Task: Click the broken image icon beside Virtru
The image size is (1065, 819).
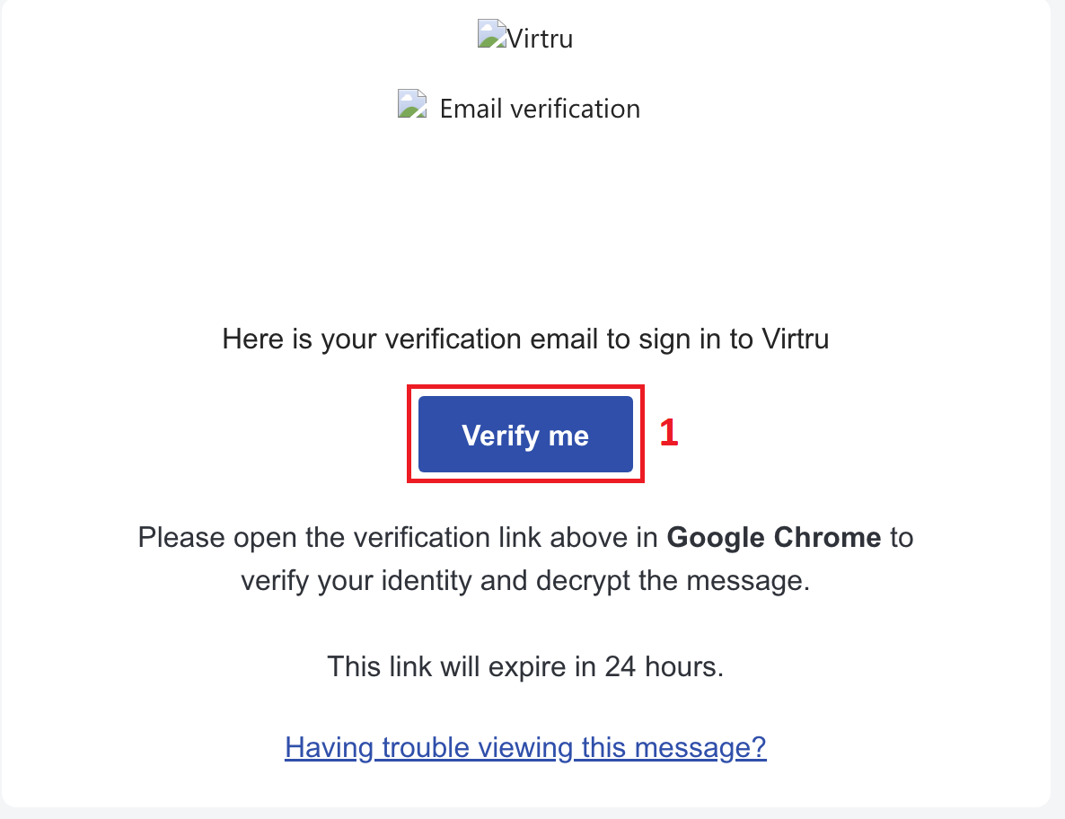Action: pyautogui.click(x=492, y=34)
